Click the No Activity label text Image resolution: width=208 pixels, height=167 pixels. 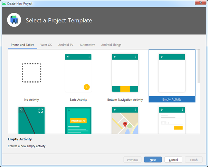click(x=31, y=100)
